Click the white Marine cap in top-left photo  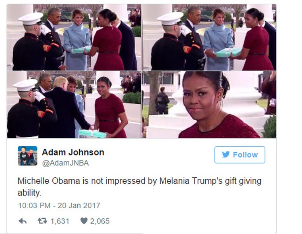[31, 18]
